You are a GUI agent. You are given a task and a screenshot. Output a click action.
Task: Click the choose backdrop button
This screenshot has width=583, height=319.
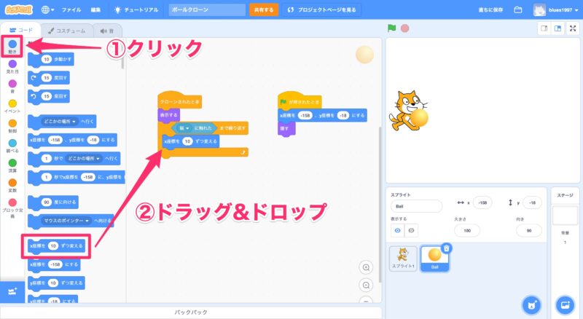pyautogui.click(x=565, y=304)
